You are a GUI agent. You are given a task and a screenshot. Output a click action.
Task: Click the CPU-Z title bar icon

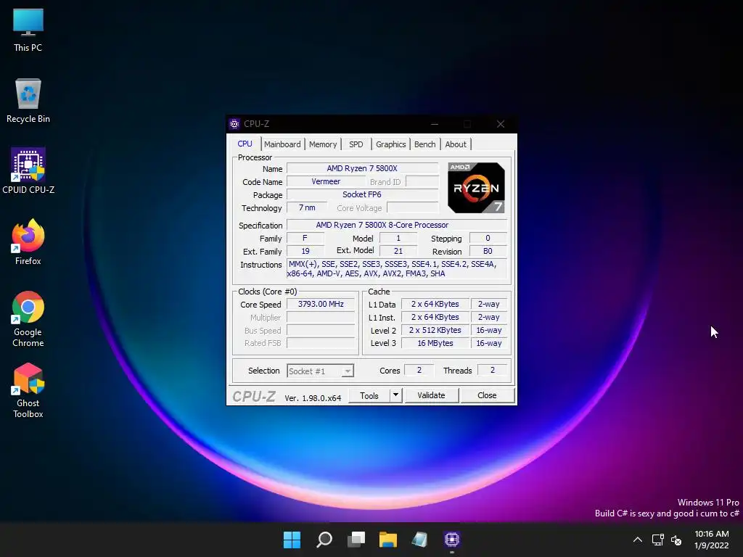pyautogui.click(x=234, y=124)
